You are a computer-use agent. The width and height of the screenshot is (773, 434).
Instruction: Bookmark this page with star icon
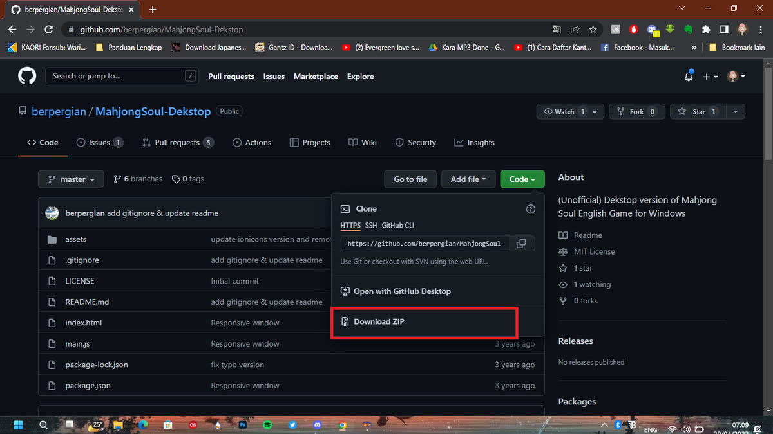(x=593, y=30)
